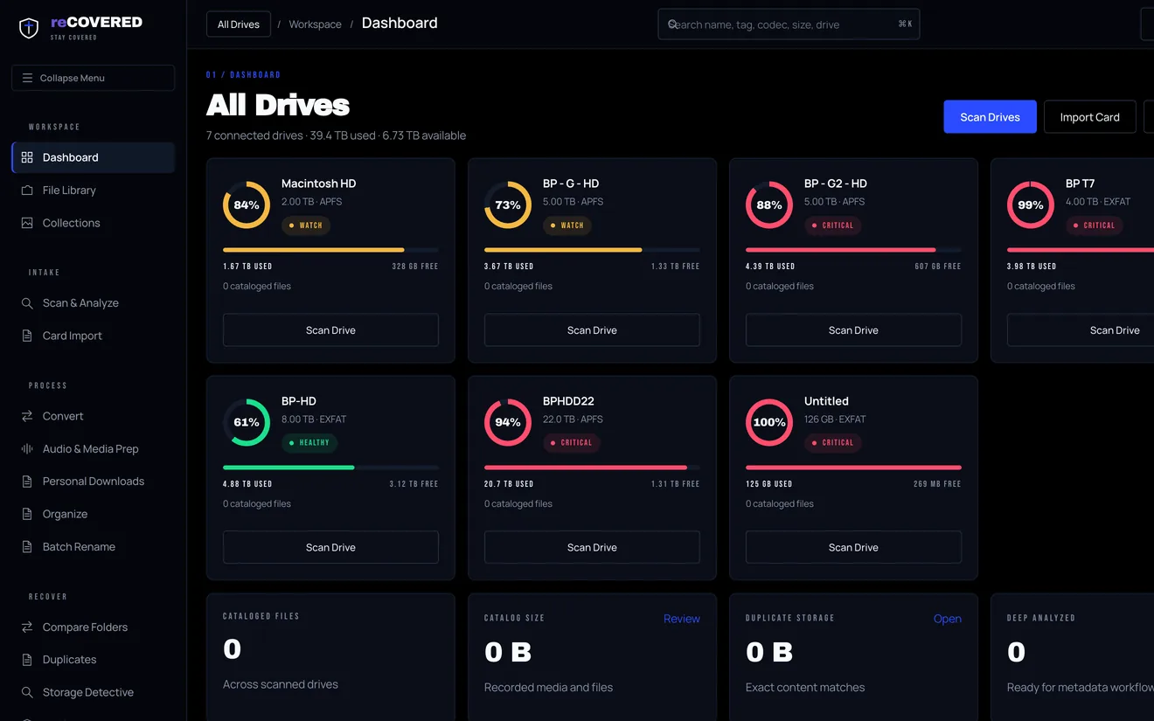Open the Card Import section
This screenshot has width=1154, height=721.
[x=94, y=336]
